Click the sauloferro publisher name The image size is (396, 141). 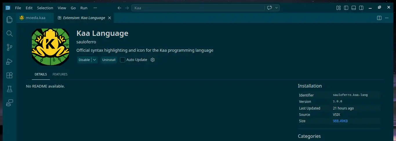[x=86, y=42]
